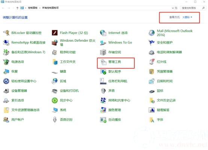
Task: Open the 电源选项 icon
Action: coord(6,62)
